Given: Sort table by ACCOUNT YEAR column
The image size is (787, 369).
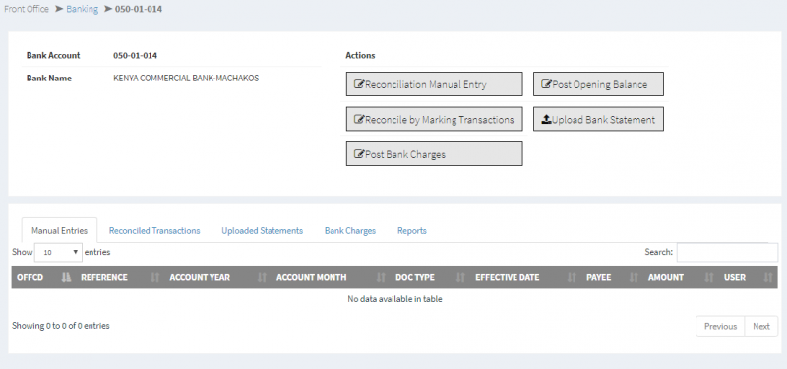Looking at the screenshot, I should [x=217, y=277].
